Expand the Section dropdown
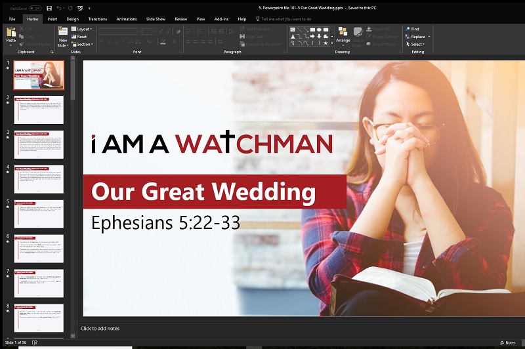 tap(83, 44)
